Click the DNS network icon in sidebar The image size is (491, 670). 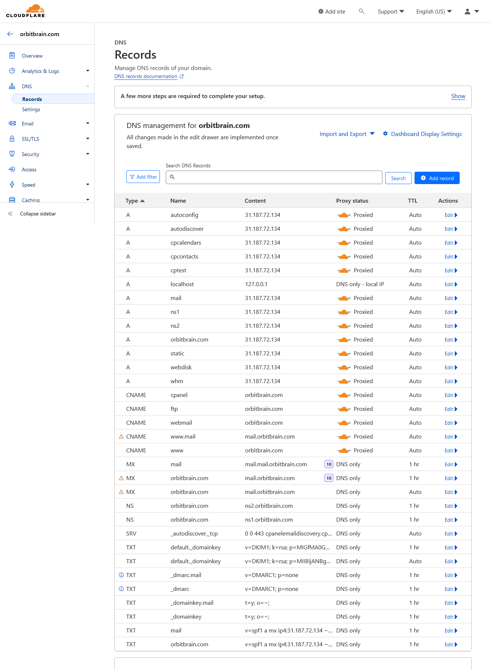(12, 86)
